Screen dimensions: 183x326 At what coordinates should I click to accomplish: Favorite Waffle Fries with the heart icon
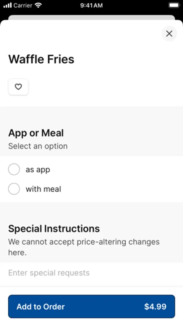[18, 87]
